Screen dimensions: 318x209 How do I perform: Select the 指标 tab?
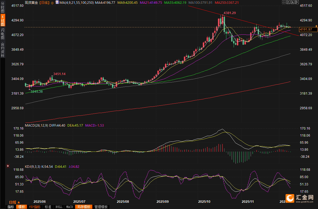coord(11,207)
